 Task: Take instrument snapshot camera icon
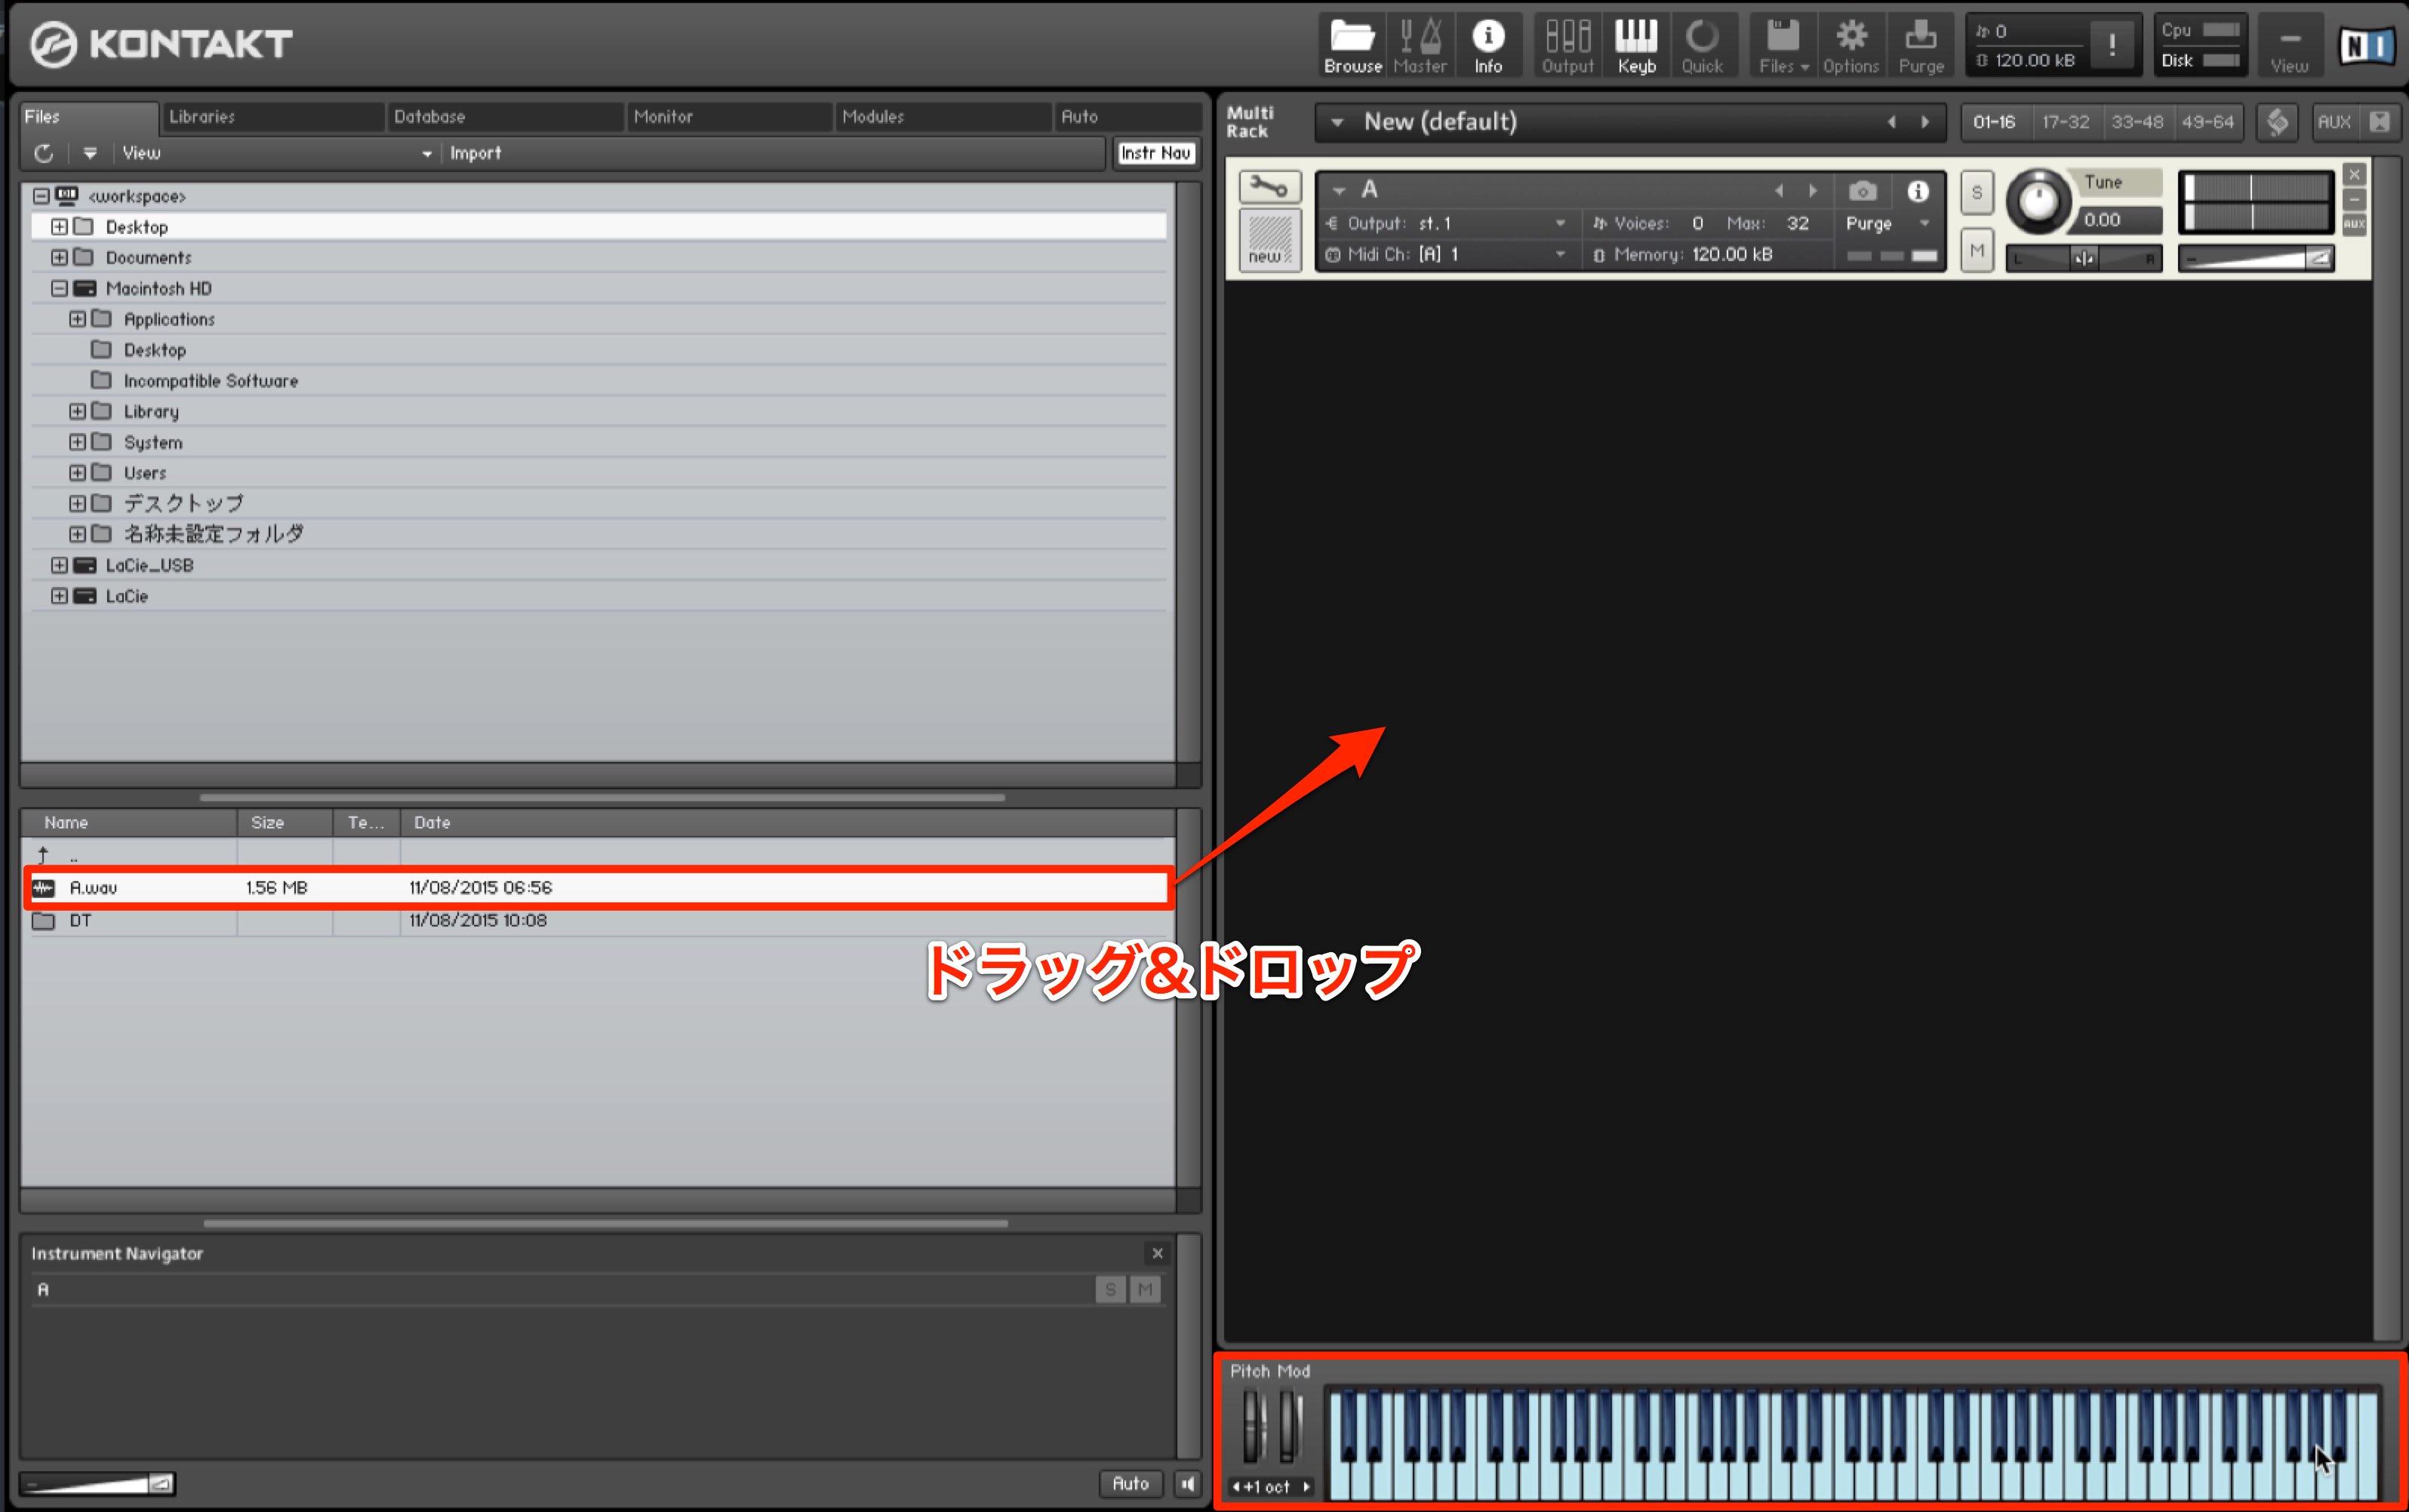click(1862, 190)
